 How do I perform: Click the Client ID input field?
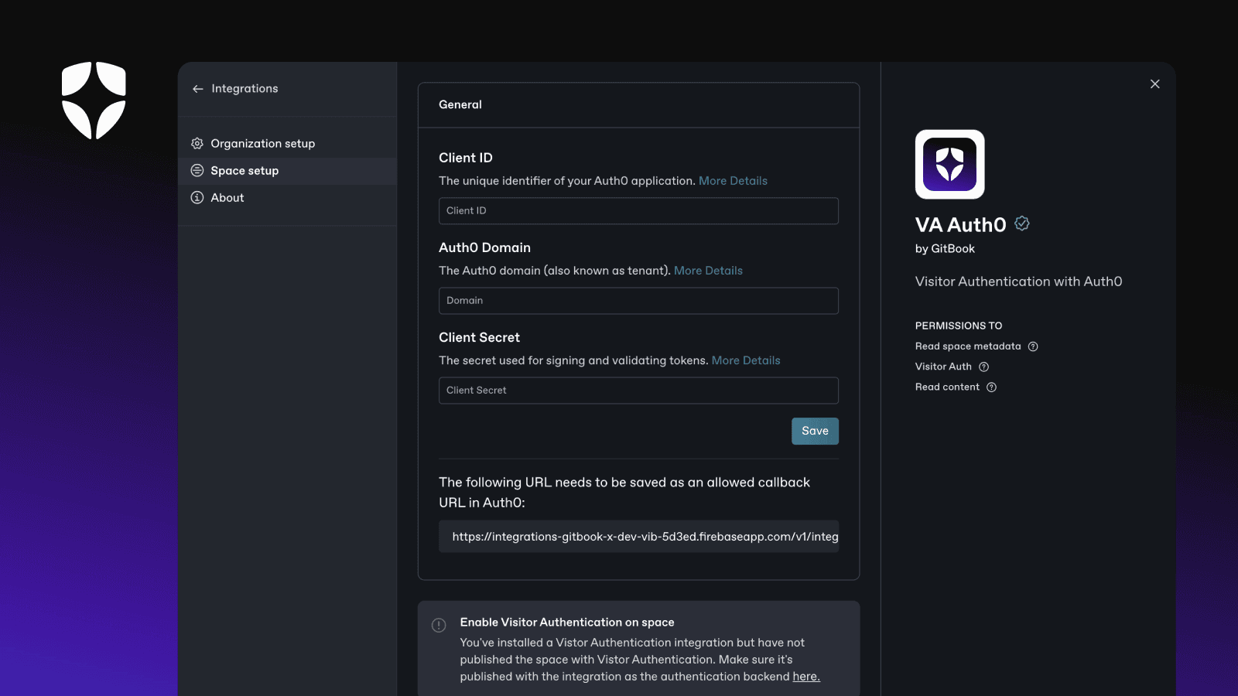tap(638, 211)
